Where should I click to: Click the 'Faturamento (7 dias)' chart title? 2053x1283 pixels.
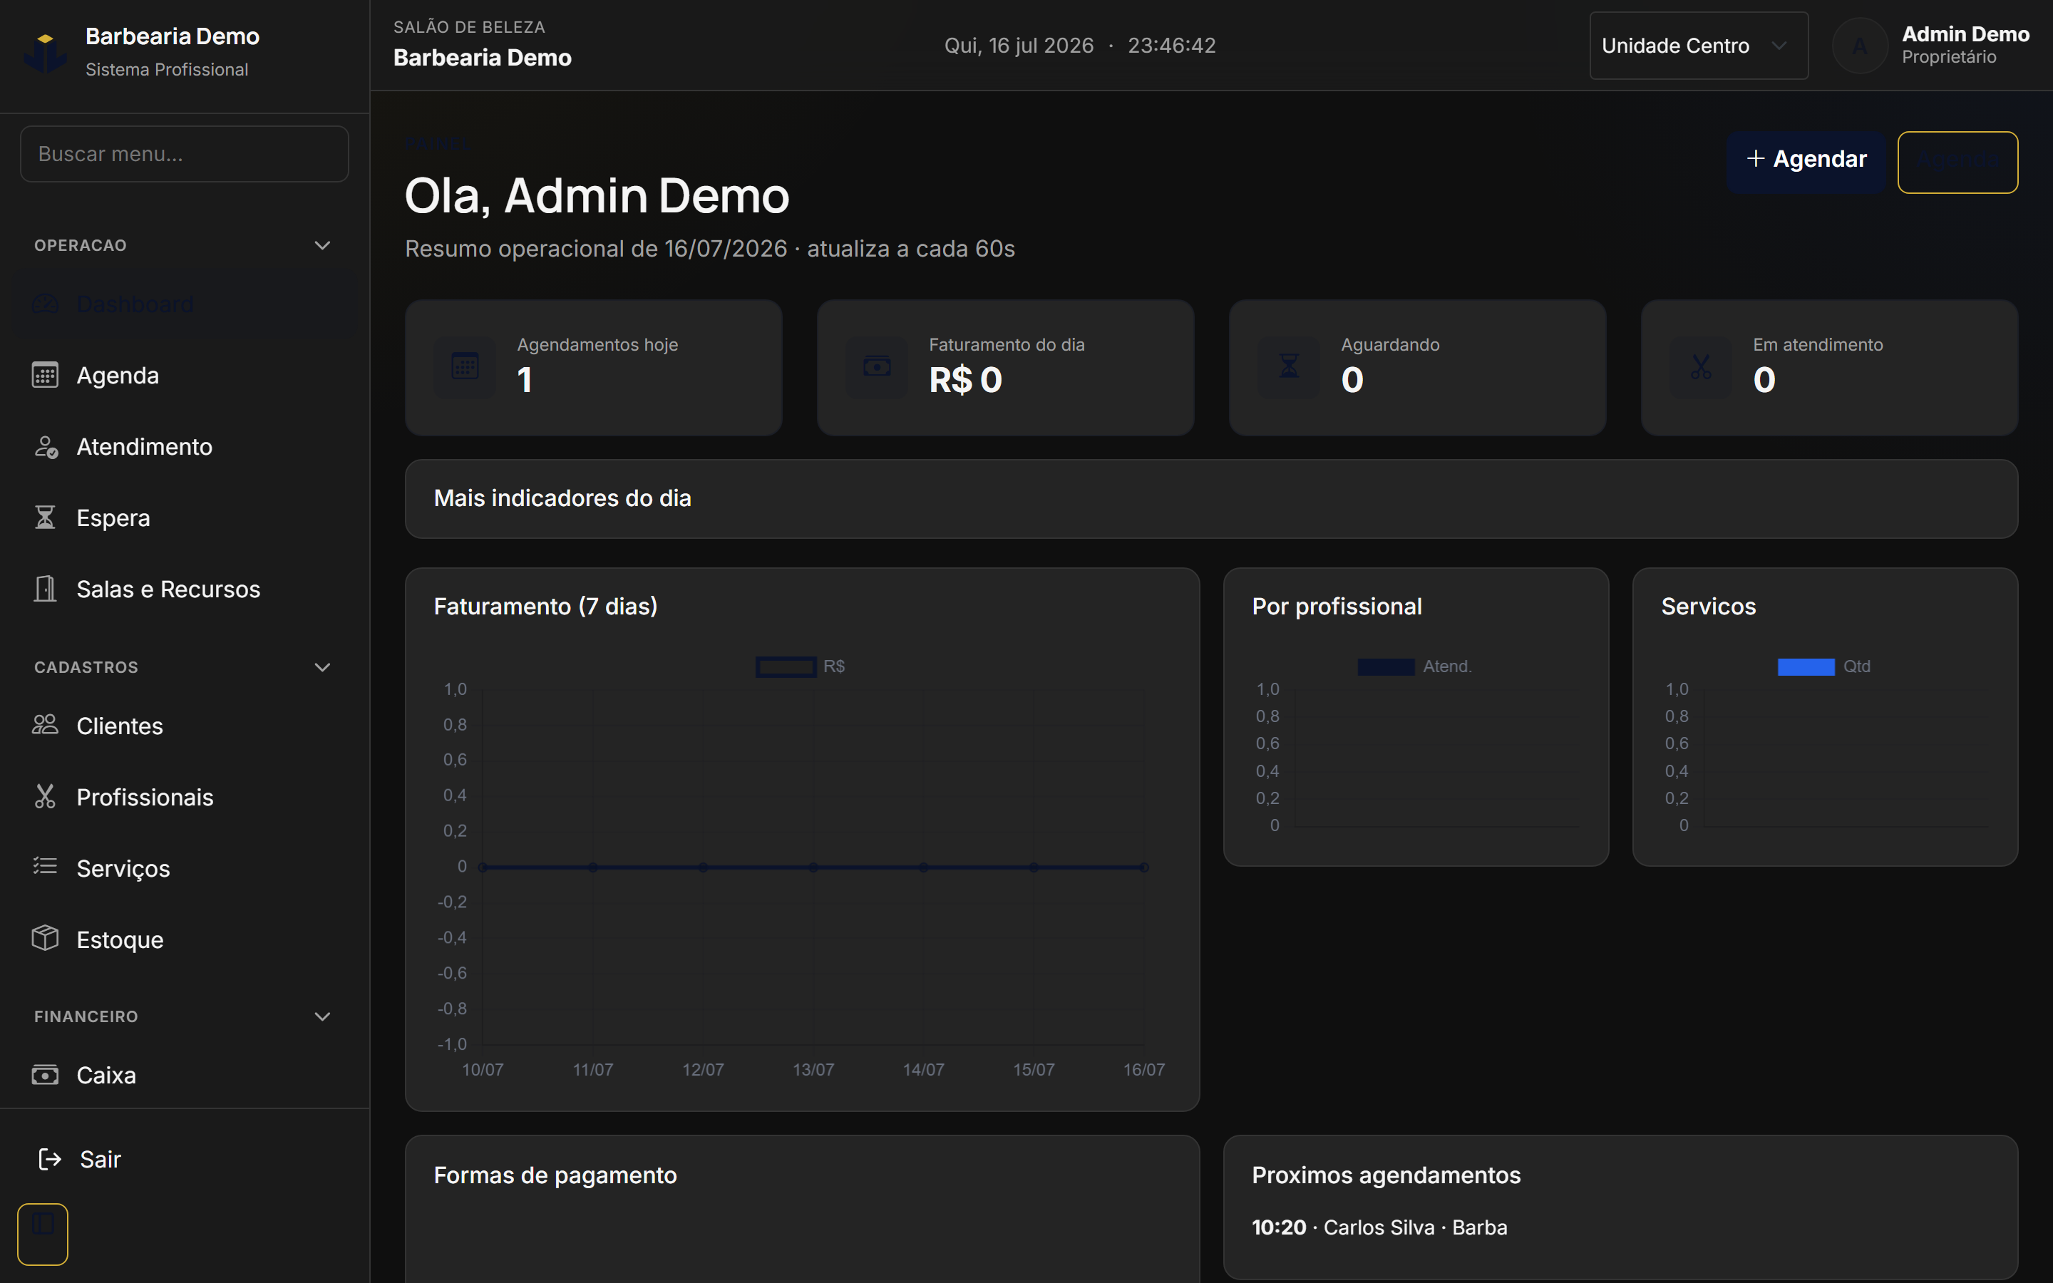545,607
